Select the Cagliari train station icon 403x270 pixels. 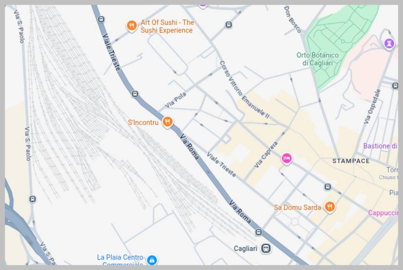tap(266, 248)
